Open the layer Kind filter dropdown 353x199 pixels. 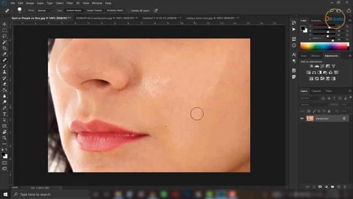(x=310, y=98)
